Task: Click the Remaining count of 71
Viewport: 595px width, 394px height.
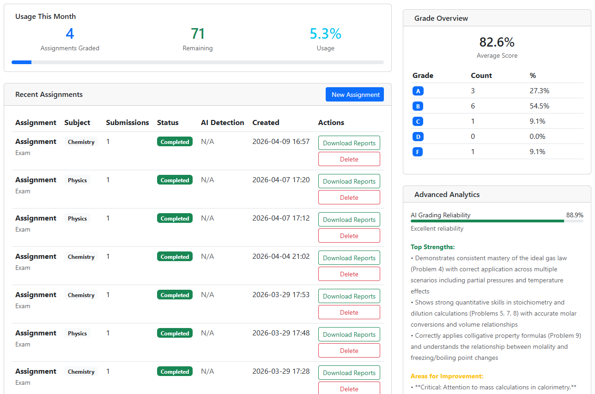Action: click(x=198, y=33)
